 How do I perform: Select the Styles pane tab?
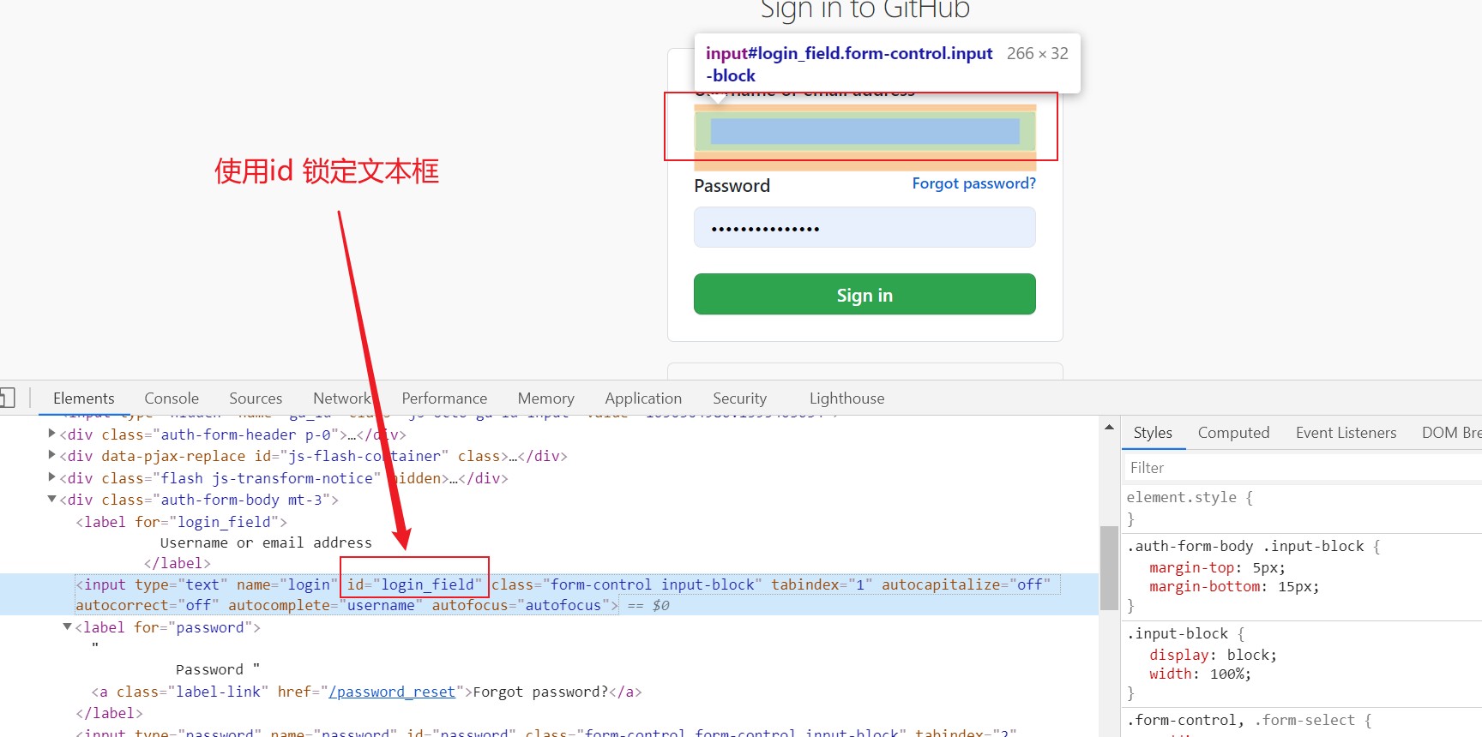[x=1153, y=433]
